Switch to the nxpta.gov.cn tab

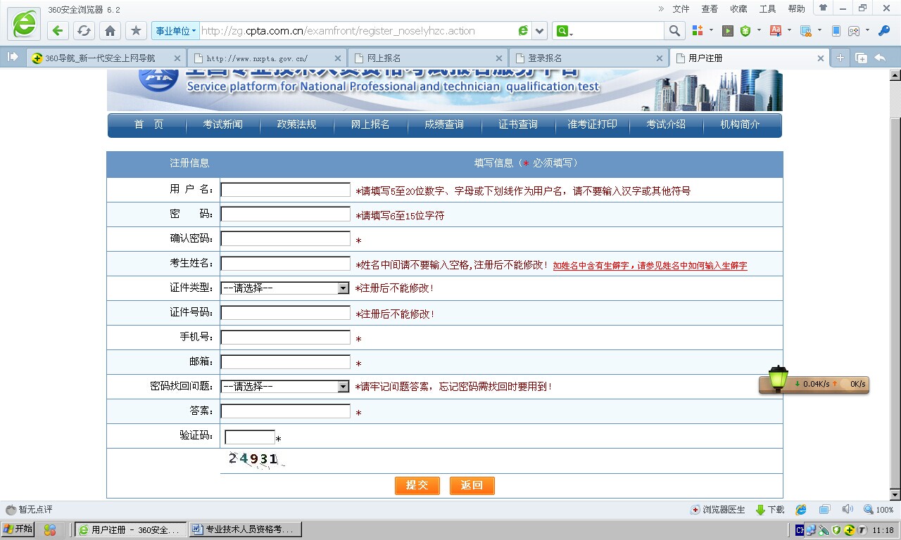pos(267,58)
